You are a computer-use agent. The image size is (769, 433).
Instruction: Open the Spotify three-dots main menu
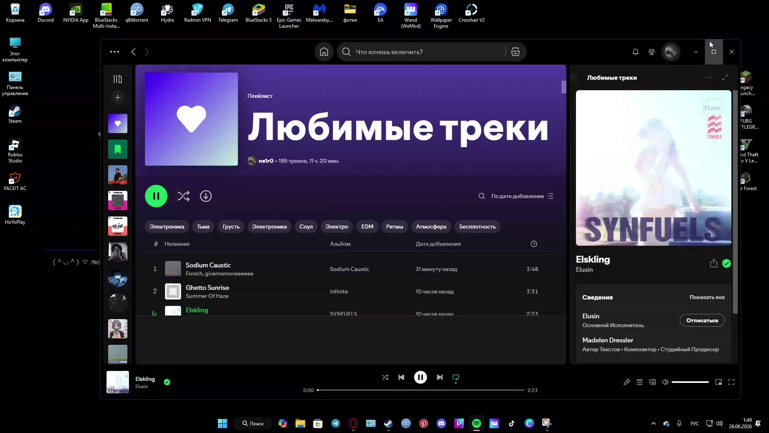115,52
